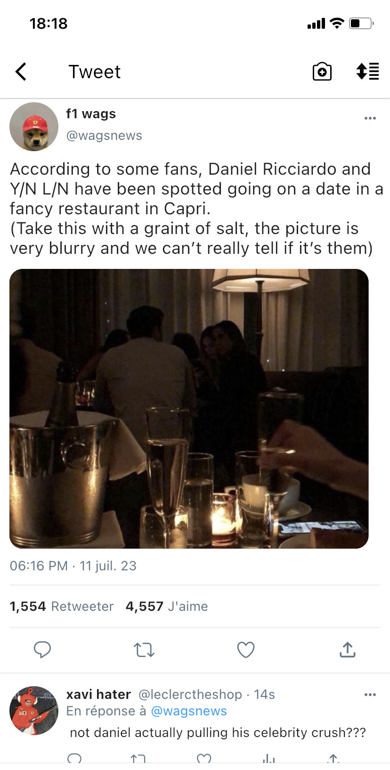The width and height of the screenshot is (390, 770).
Task: Retweet xavi hater's reply
Action: pyautogui.click(x=138, y=759)
